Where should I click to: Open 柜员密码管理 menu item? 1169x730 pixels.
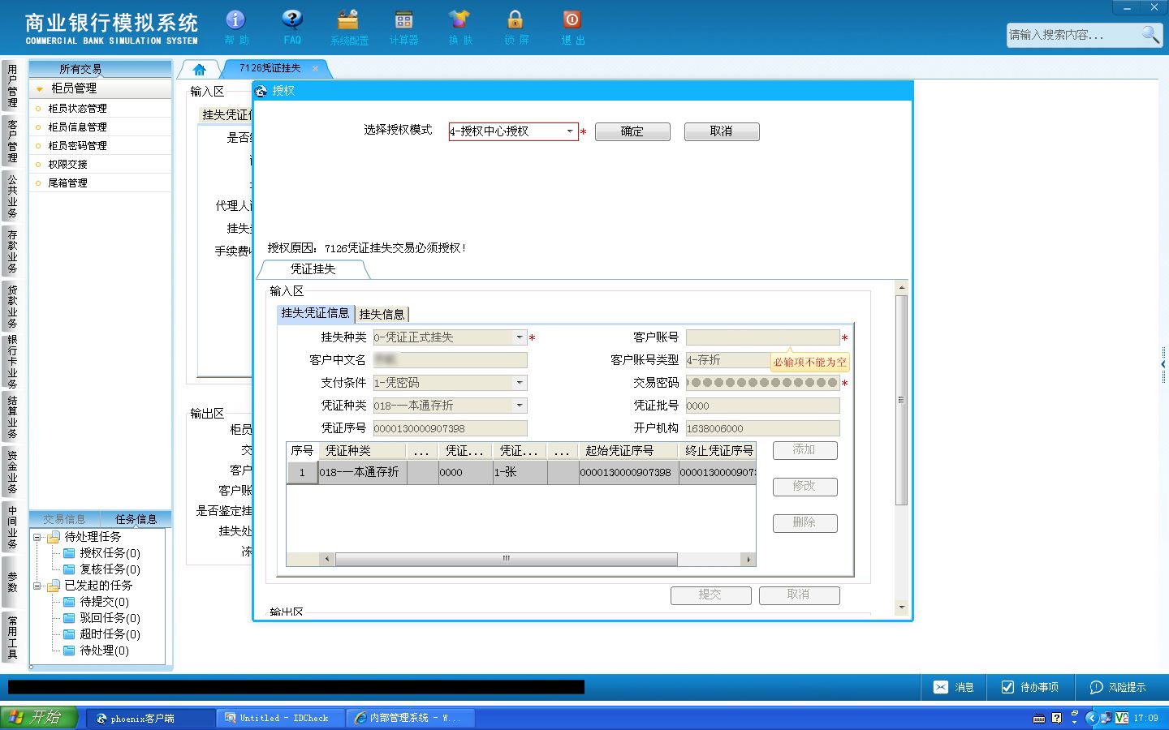coord(101,146)
